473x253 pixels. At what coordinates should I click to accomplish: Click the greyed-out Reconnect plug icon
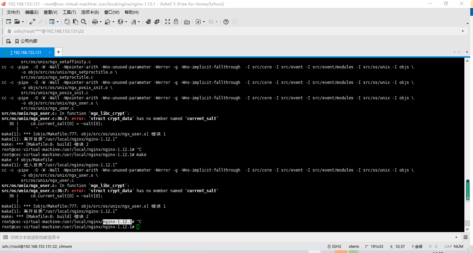40,22
